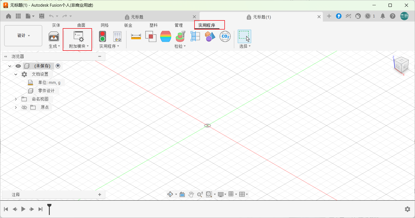
Task: Click the timeline Play button
Action: pyautogui.click(x=23, y=209)
